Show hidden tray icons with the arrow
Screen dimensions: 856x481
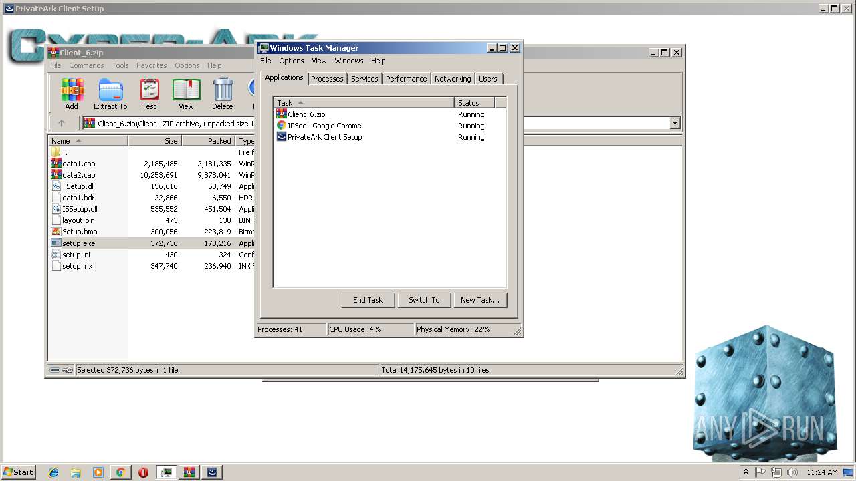click(746, 472)
